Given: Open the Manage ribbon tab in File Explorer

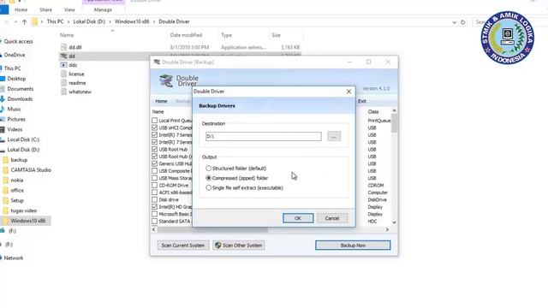Looking at the screenshot, I should (x=103, y=9).
